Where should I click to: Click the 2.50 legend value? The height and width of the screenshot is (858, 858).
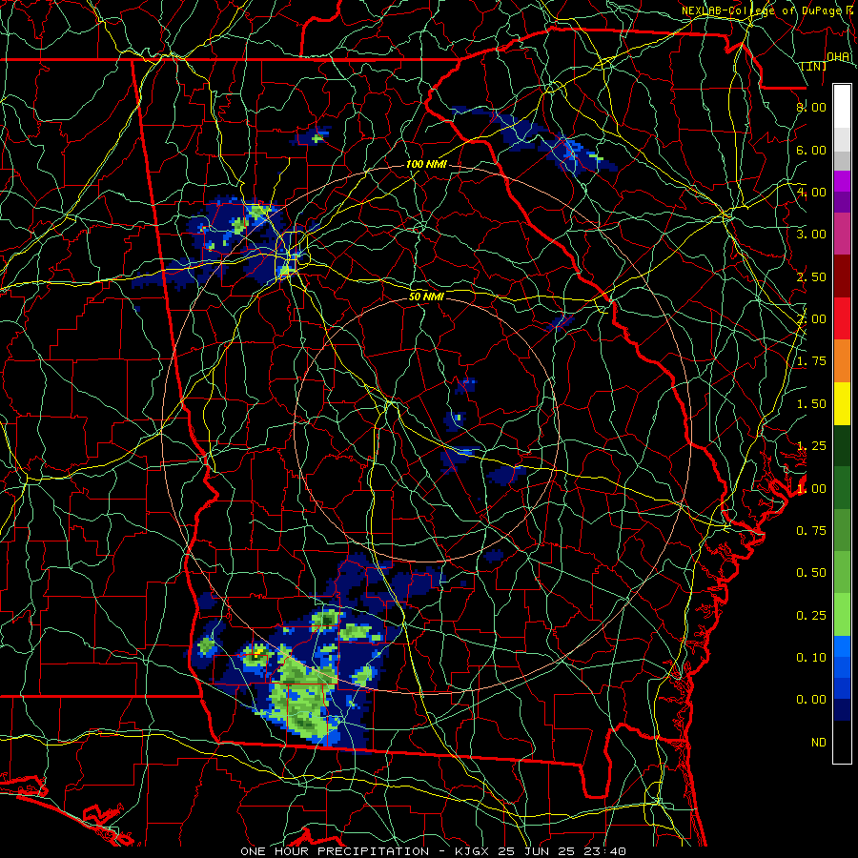coord(811,276)
